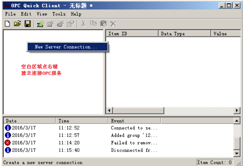Click red error icon of 11:14:20 event
This screenshot has height=166, width=243.
point(8,143)
